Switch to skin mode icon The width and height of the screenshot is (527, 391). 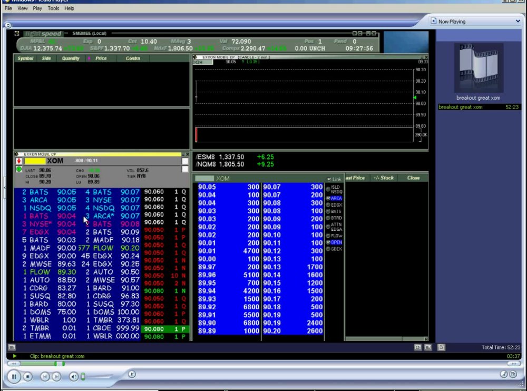(x=503, y=374)
